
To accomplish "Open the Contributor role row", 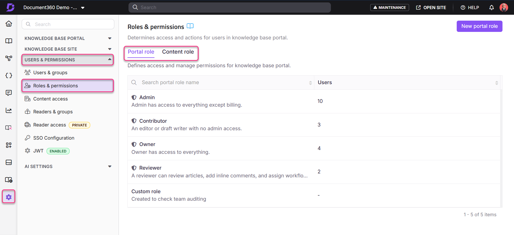I will [x=314, y=125].
